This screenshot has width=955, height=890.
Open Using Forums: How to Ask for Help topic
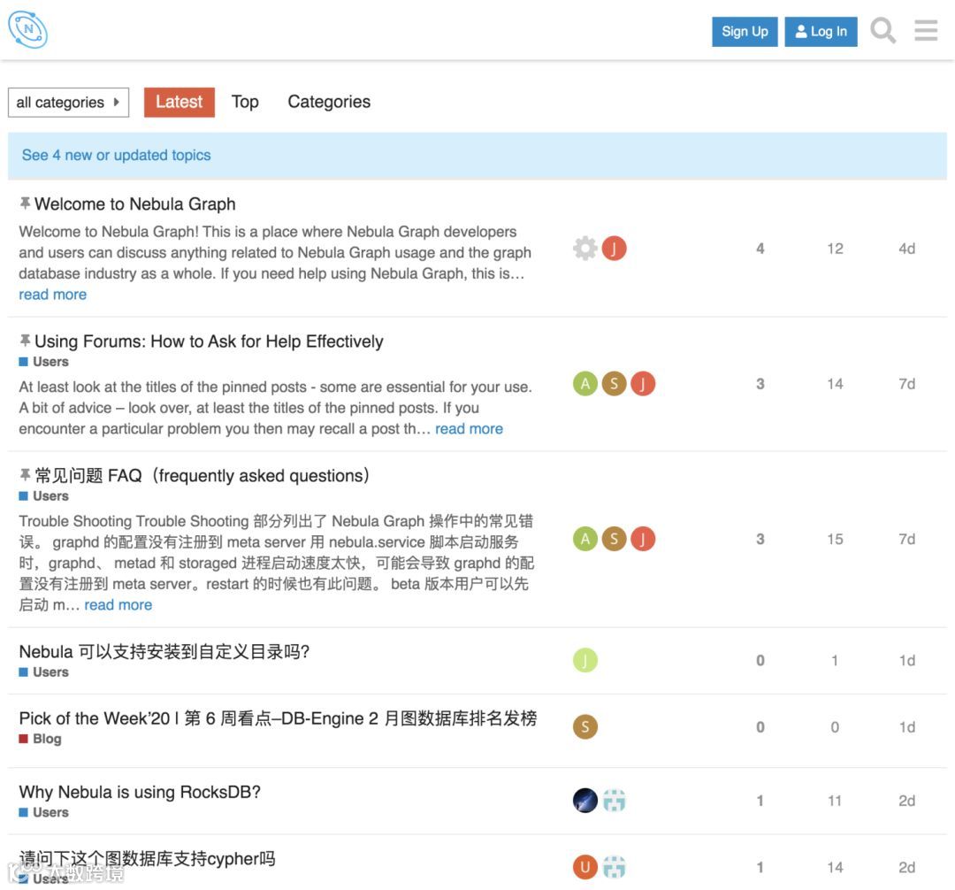click(209, 341)
